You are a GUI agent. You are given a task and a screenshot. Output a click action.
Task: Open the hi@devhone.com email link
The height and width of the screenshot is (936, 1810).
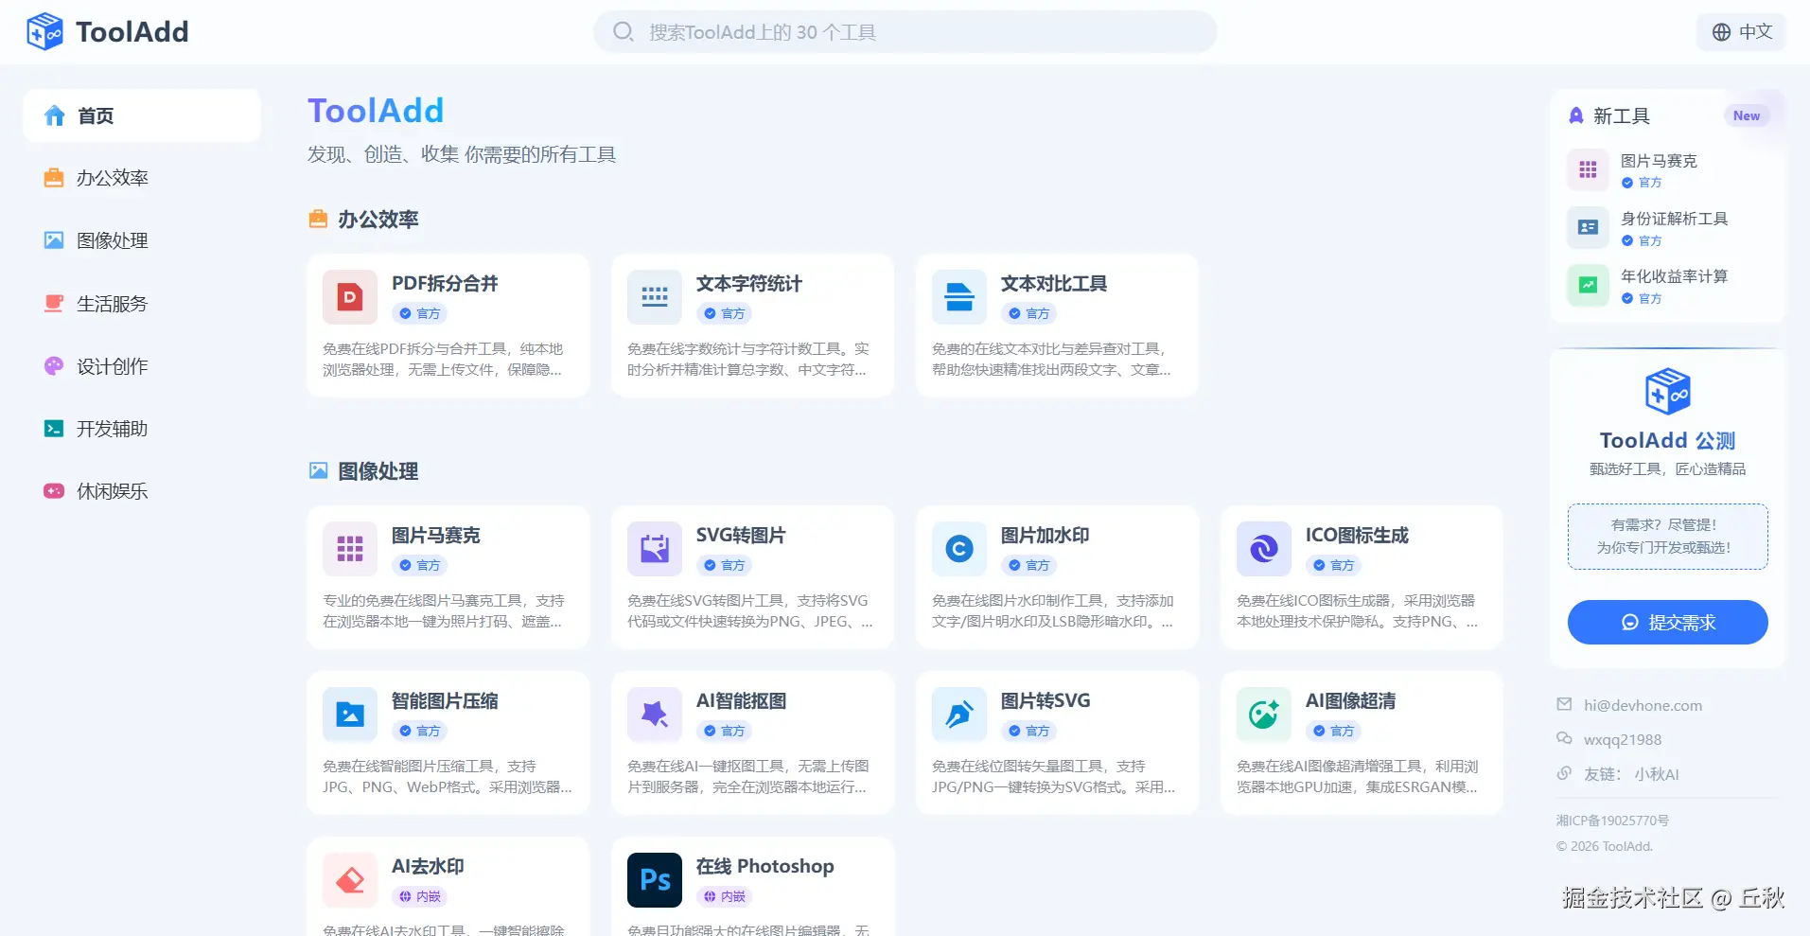[1643, 705]
